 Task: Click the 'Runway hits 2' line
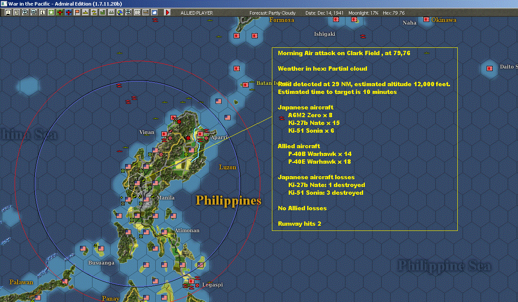click(x=299, y=224)
